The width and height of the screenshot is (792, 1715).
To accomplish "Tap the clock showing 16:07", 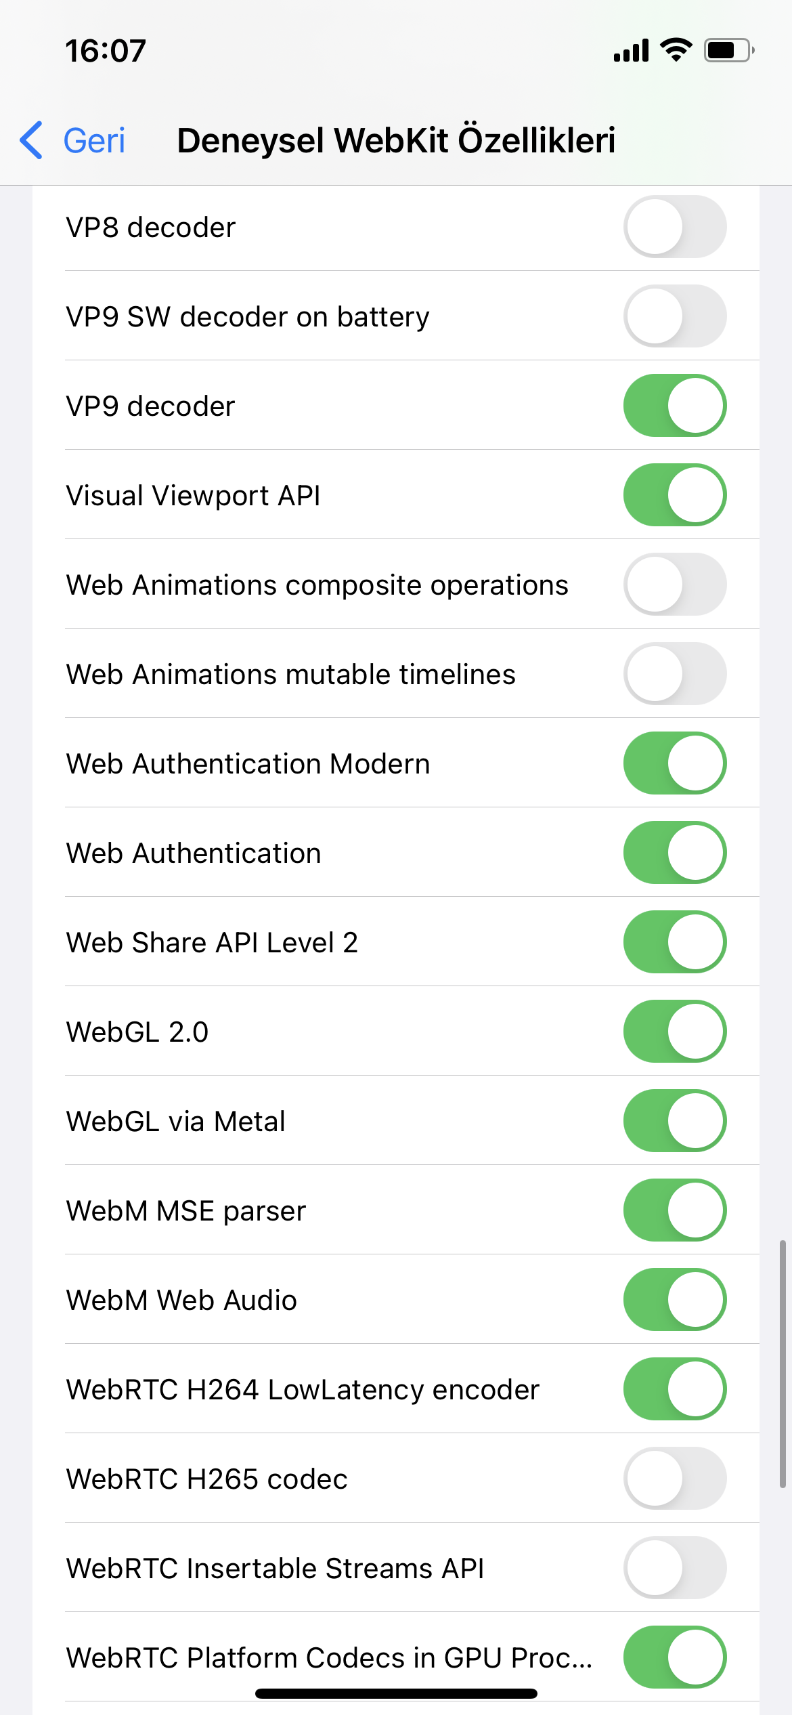I will point(106,51).
